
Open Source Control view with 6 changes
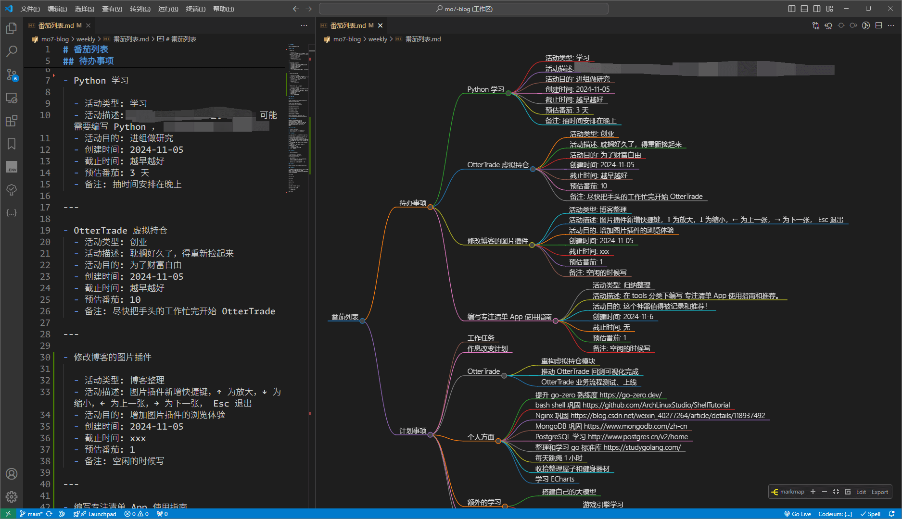coord(12,74)
